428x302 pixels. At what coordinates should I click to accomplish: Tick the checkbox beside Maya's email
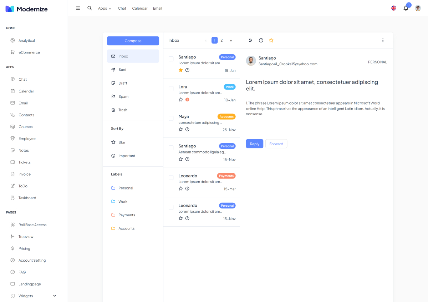pyautogui.click(x=171, y=118)
